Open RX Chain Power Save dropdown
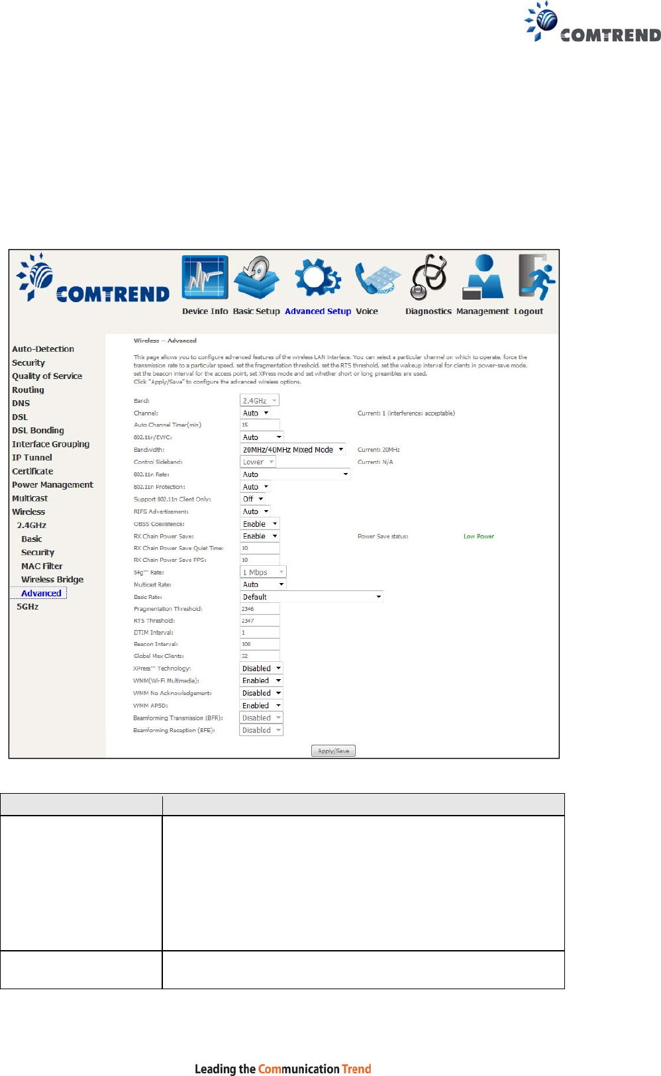Viewport: 661px width, 1076px height. [x=260, y=536]
